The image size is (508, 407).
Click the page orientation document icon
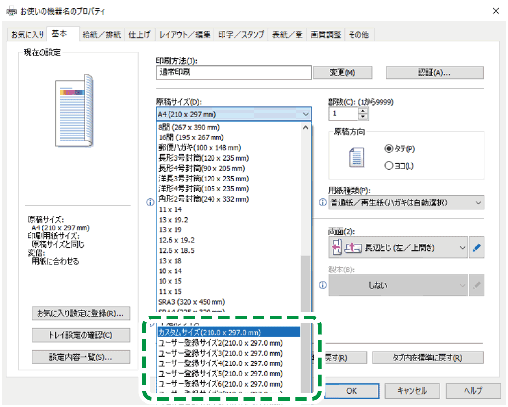356,157
